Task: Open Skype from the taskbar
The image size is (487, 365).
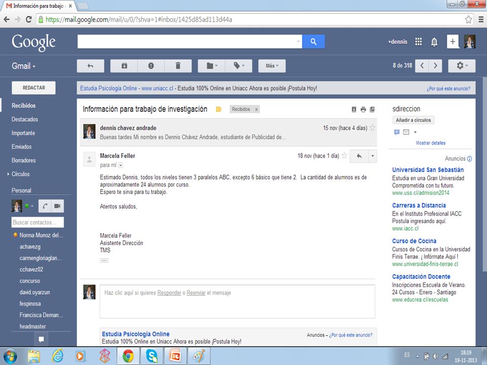Action: pos(152,356)
